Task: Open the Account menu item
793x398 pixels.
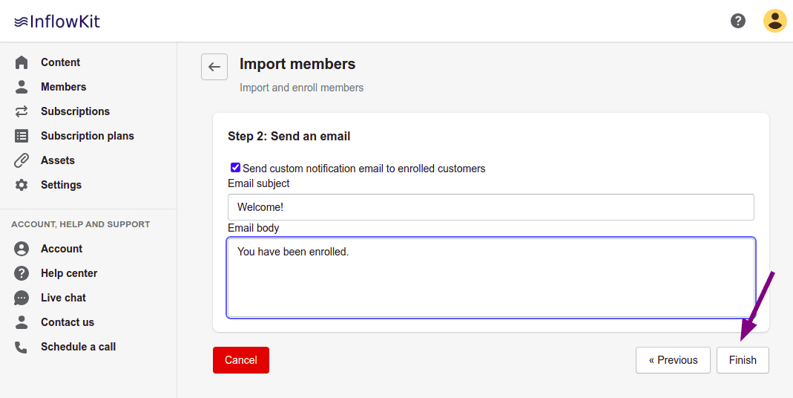Action: [x=62, y=249]
